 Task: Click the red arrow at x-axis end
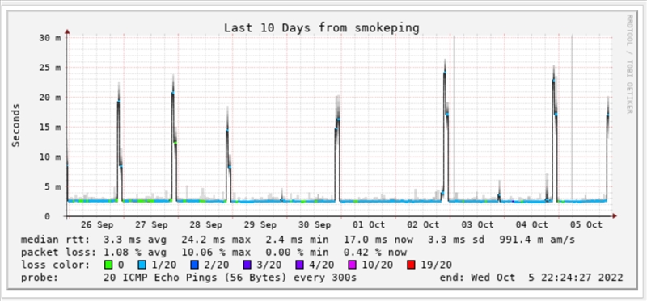click(x=615, y=215)
